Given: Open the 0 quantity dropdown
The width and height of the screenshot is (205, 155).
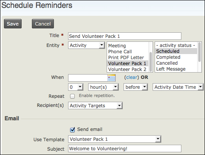Looking at the screenshot, I should (76, 87).
